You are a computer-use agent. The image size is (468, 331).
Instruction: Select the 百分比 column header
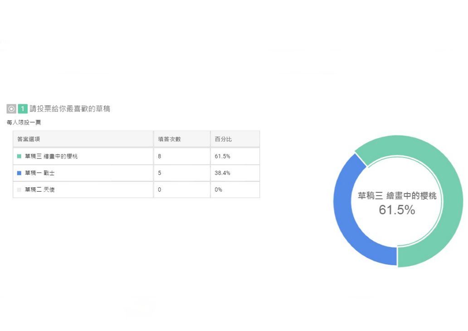(223, 139)
